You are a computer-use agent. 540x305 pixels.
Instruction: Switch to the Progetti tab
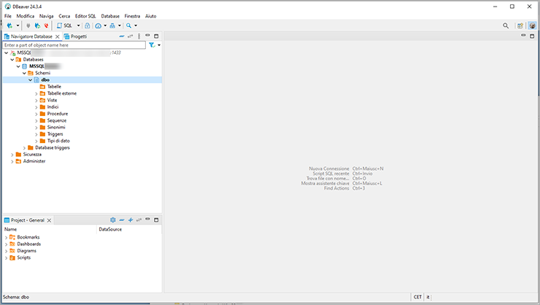click(75, 36)
